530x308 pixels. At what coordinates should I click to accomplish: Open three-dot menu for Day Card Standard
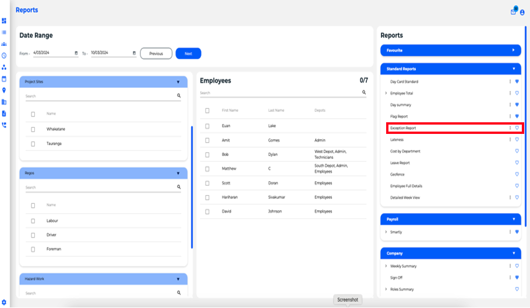click(510, 82)
